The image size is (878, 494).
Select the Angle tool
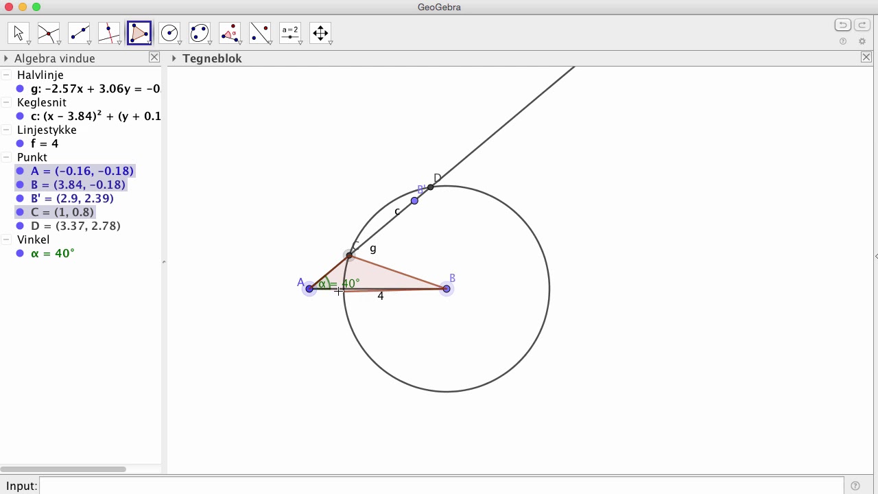[x=230, y=33]
